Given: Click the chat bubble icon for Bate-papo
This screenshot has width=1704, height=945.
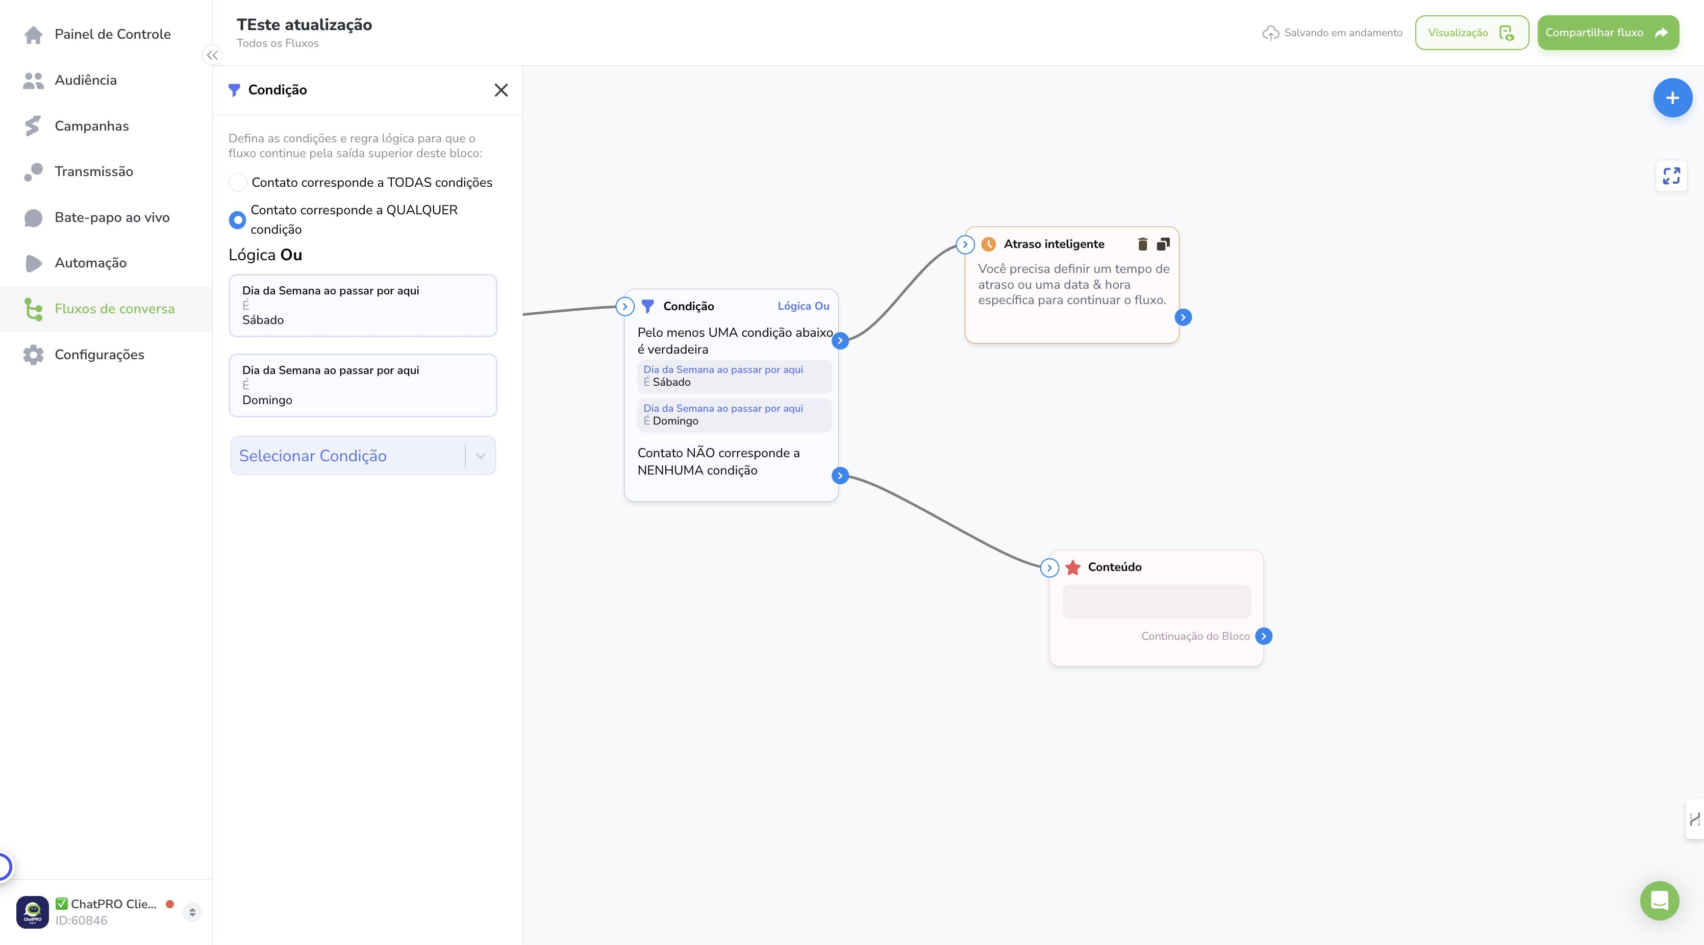Looking at the screenshot, I should (x=33, y=218).
